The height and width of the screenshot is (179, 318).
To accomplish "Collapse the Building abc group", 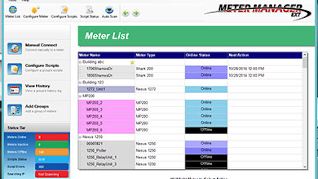I will tap(80, 62).
